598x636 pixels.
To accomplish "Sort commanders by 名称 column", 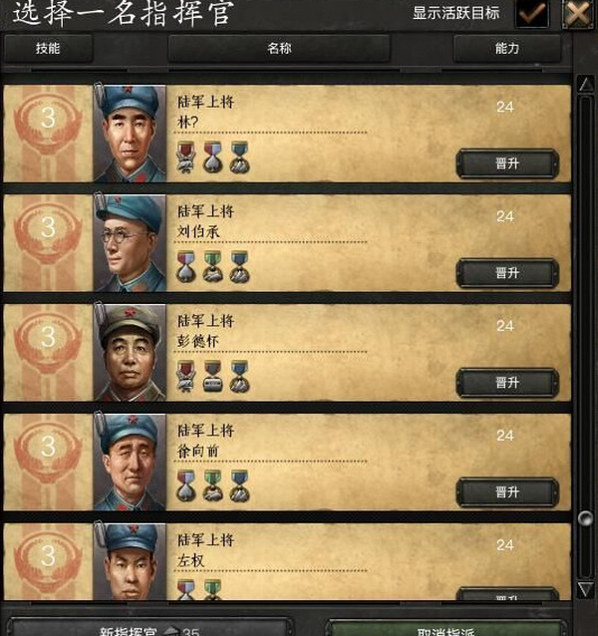I will pos(279,49).
